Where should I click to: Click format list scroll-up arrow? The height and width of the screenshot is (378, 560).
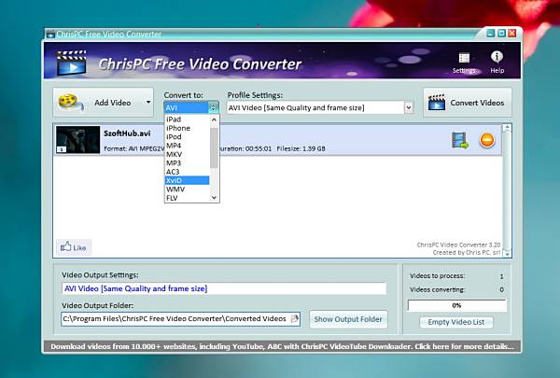click(214, 119)
